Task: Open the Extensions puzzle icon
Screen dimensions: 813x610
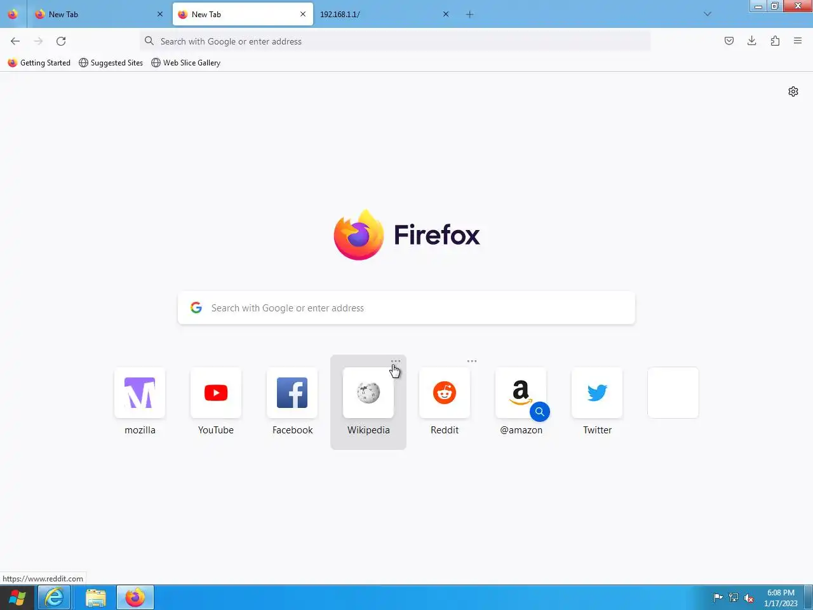Action: [x=775, y=41]
